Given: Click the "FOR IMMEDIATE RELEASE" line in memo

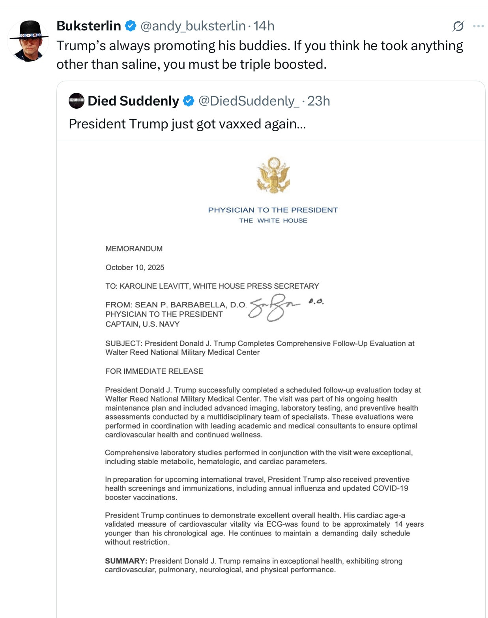Looking at the screenshot, I should [x=154, y=371].
